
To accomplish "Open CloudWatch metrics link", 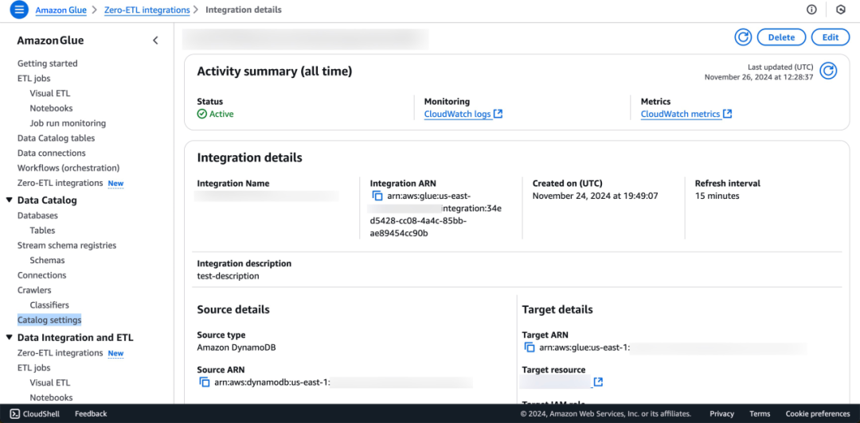I will [680, 114].
